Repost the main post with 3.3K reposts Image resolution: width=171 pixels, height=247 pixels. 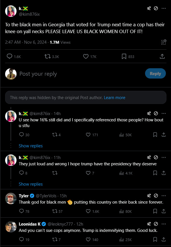(x=48, y=57)
